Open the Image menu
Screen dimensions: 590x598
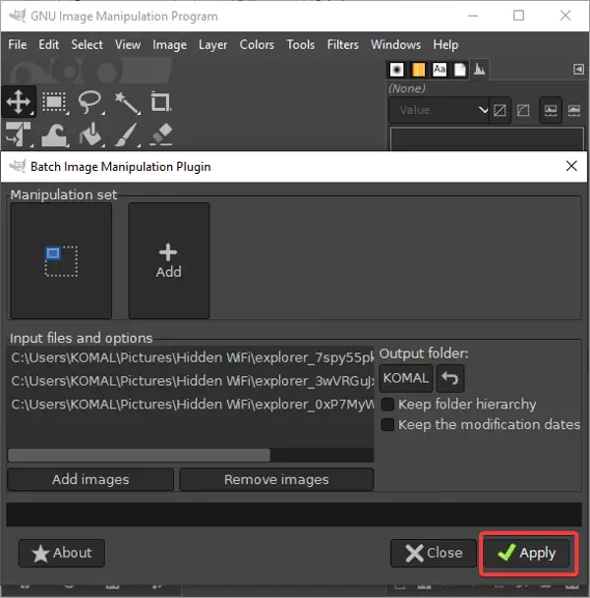click(x=169, y=44)
